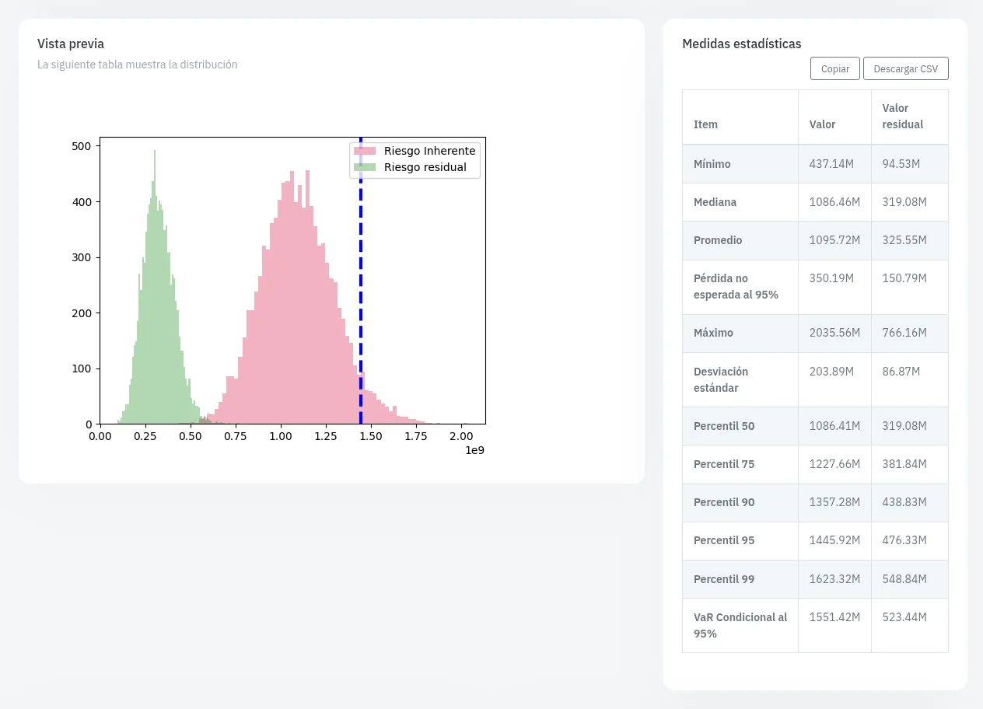Click the standard deviation residual 86.87M
The width and height of the screenshot is (983, 709).
coord(901,372)
